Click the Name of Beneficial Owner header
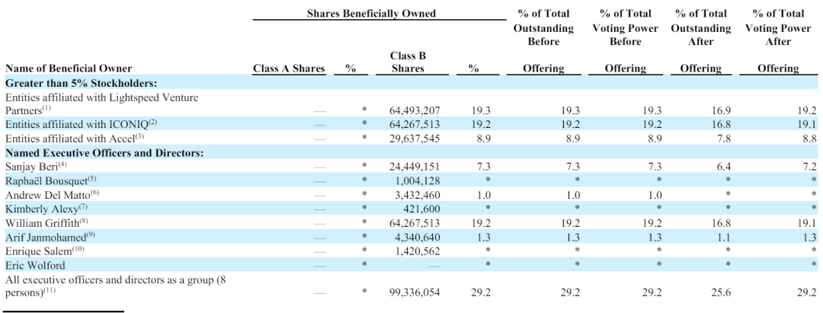 69,68
